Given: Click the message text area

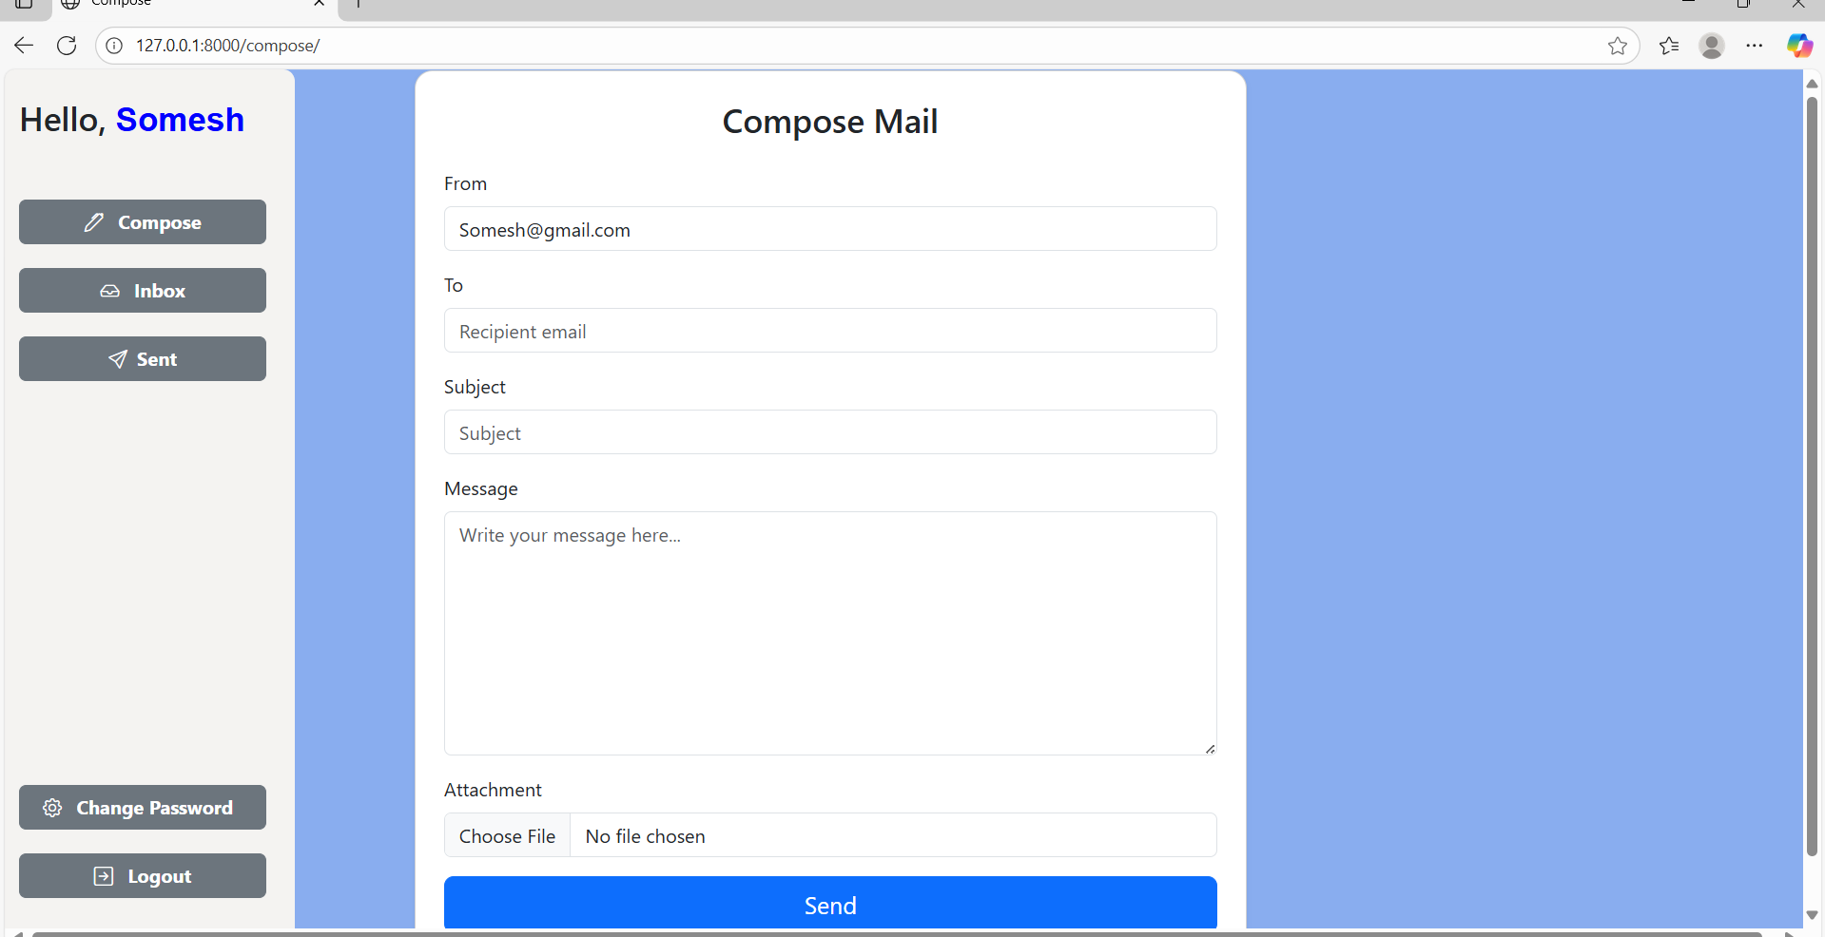Looking at the screenshot, I should tap(830, 634).
